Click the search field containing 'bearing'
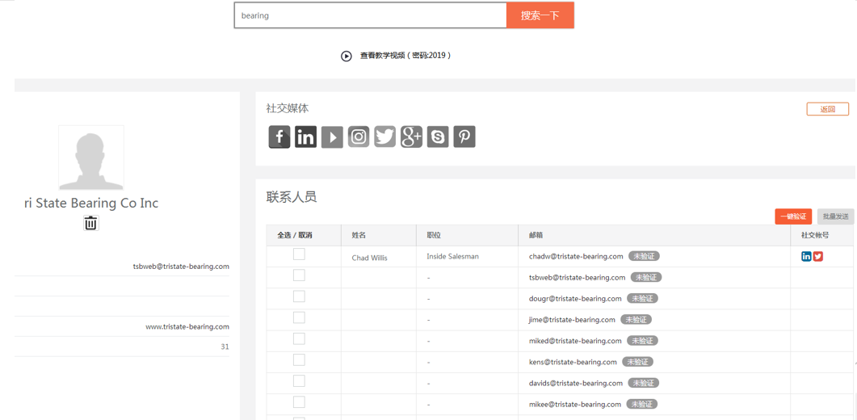 [370, 15]
